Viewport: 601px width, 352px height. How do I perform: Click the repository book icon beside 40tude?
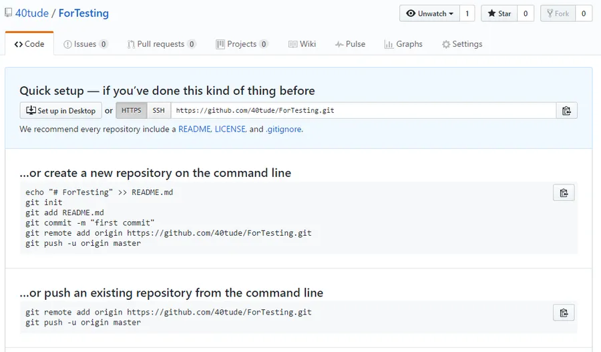(x=9, y=13)
